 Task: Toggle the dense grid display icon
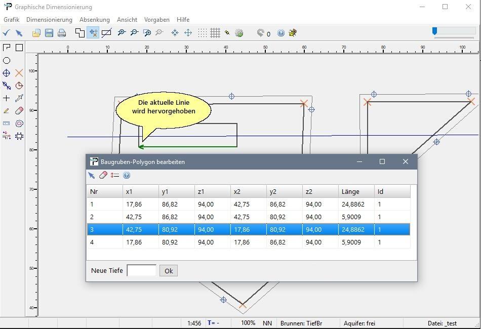(x=215, y=33)
